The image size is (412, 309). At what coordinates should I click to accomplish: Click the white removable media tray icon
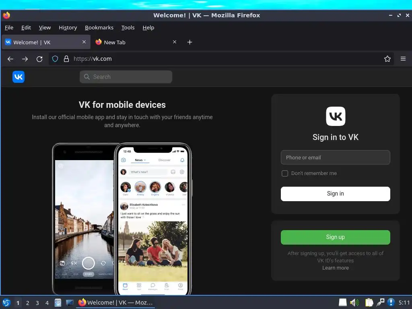(343, 303)
